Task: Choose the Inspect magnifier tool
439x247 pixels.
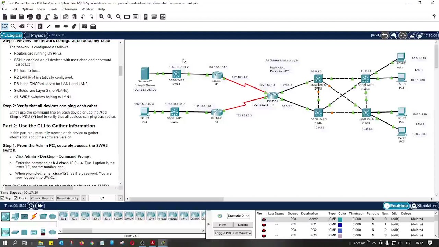Action: coord(13,26)
